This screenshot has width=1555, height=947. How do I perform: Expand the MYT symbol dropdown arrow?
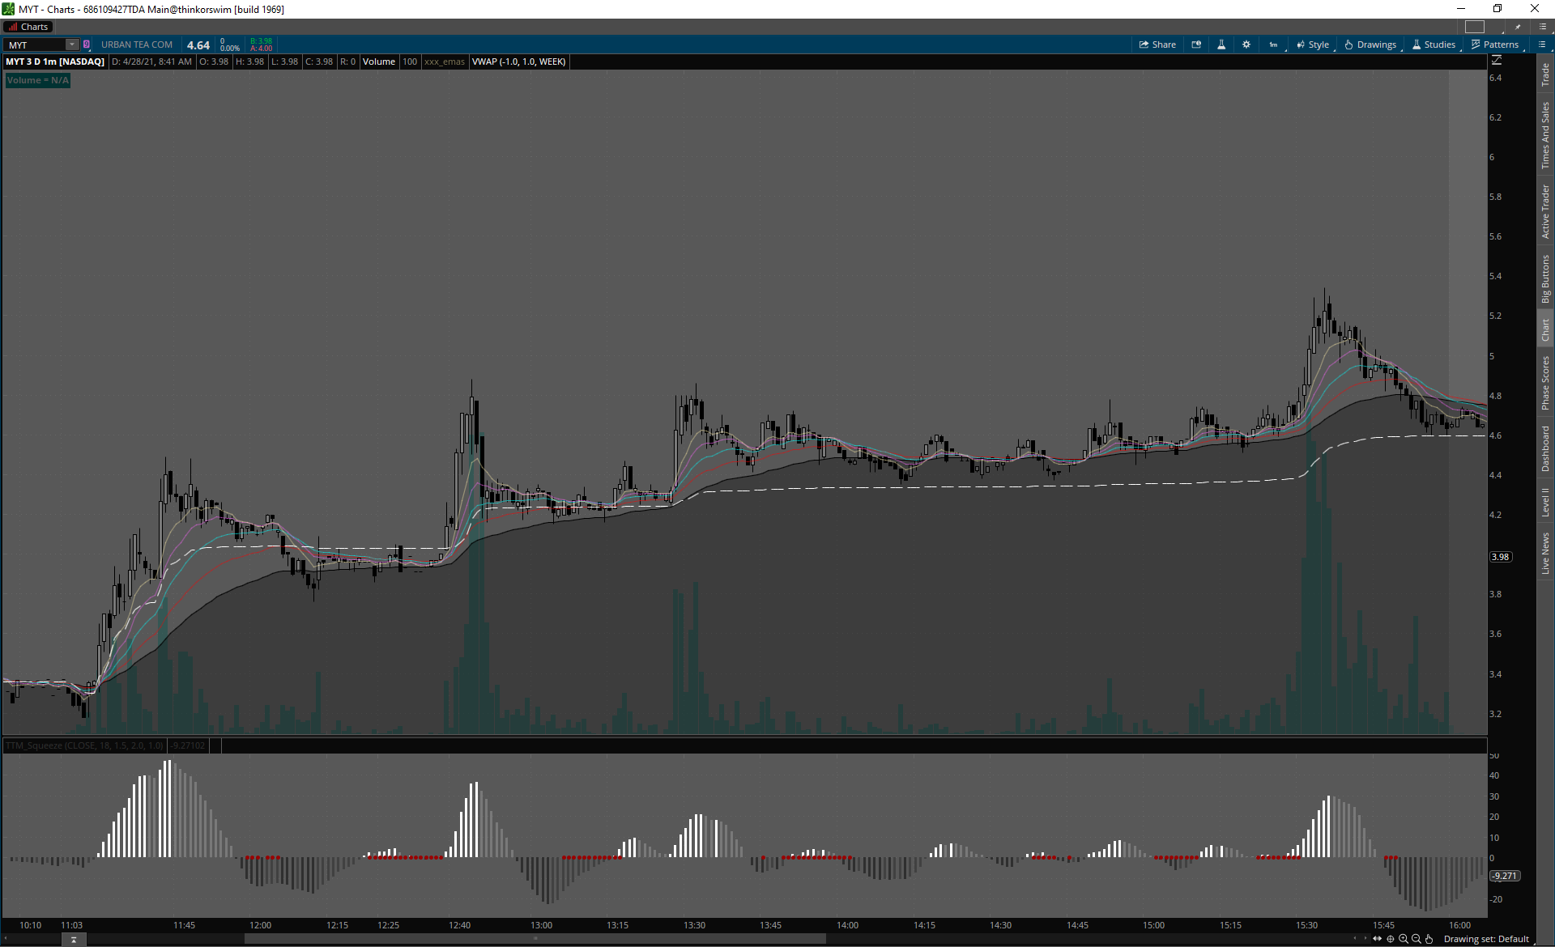tap(72, 45)
